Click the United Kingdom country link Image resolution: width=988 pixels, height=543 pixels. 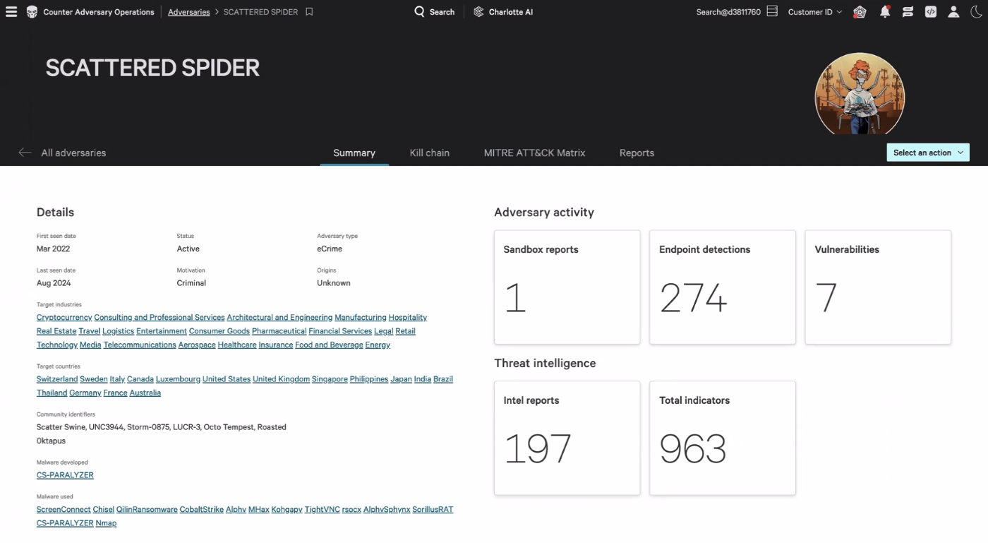tap(281, 379)
